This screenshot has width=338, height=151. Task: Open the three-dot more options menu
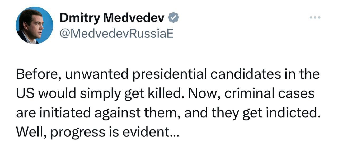point(315,18)
